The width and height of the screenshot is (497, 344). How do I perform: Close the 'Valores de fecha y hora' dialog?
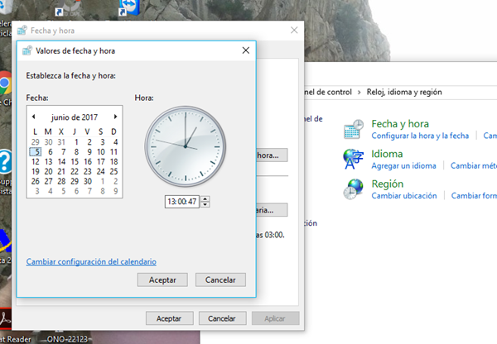click(x=246, y=50)
